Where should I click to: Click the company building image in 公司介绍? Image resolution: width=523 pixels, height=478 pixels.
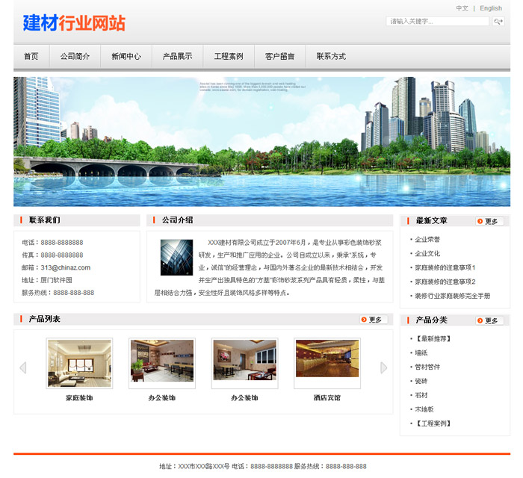point(176,257)
